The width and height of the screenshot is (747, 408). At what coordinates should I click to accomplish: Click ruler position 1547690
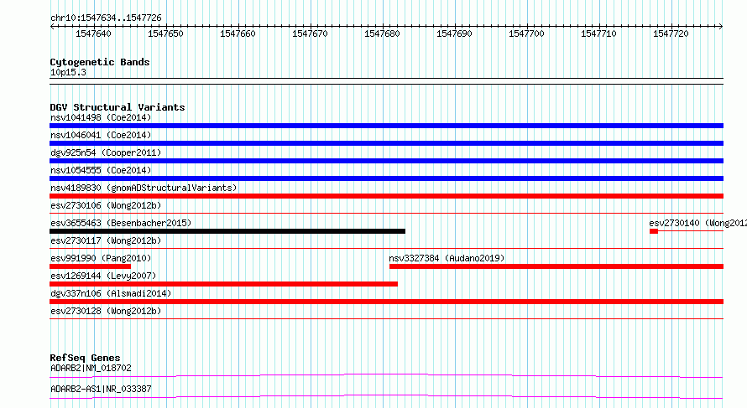[x=454, y=34]
